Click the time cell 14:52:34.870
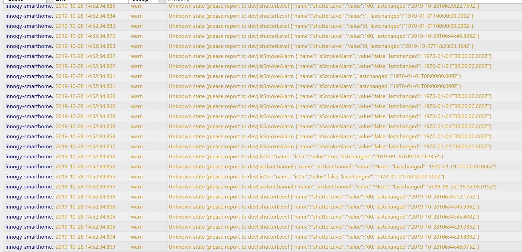Viewport: 522px width, 252px height. 85,36
